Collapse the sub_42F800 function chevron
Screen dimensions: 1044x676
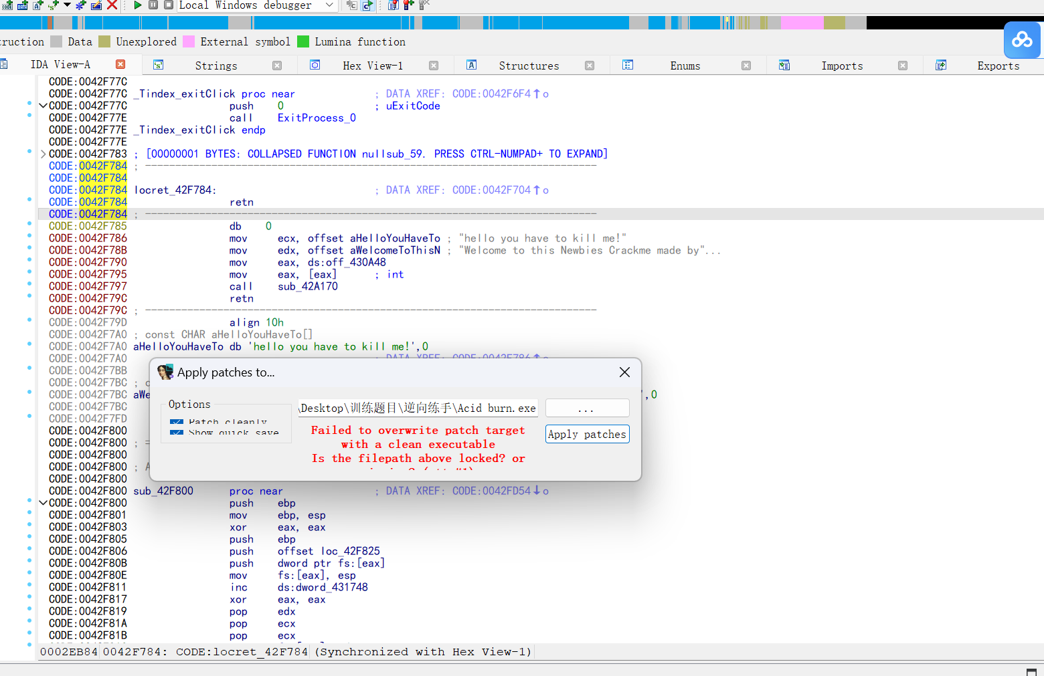pyautogui.click(x=43, y=503)
